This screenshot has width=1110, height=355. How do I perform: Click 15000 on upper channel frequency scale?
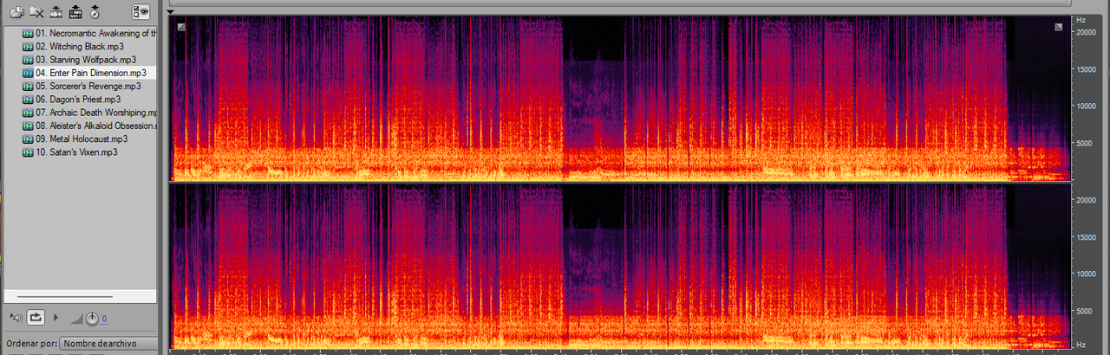pos(1087,68)
